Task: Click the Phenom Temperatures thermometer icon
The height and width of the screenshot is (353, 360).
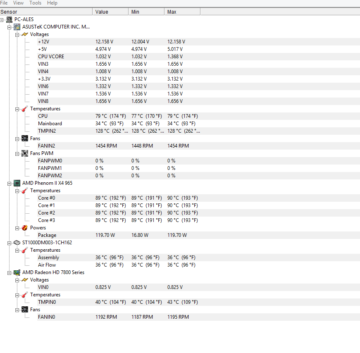Action: coord(25,191)
